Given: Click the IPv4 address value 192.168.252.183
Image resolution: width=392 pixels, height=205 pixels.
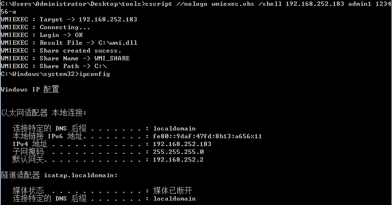Looking at the screenshot, I should click(182, 144).
